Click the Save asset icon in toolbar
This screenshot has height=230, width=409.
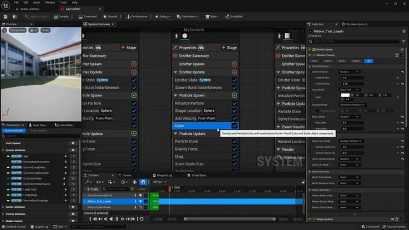point(6,17)
